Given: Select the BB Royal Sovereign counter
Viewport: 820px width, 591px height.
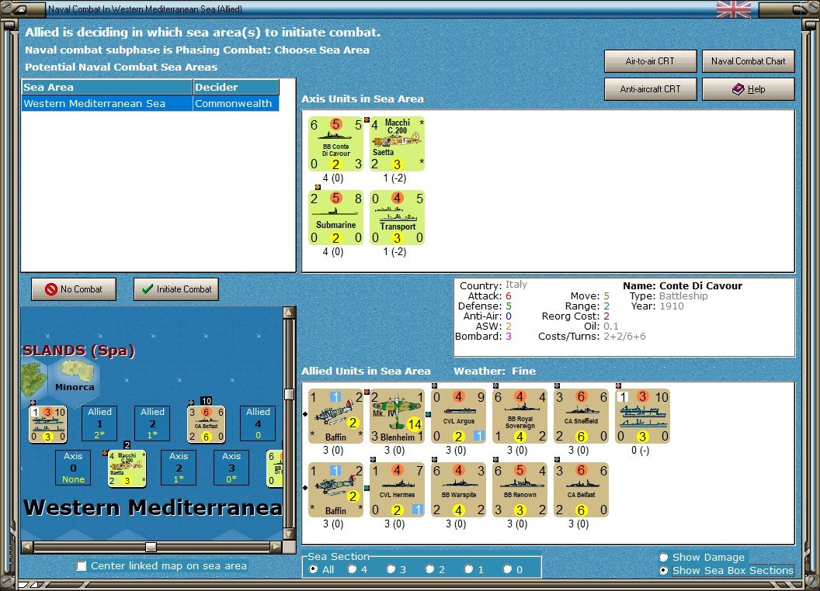Looking at the screenshot, I should point(519,416).
